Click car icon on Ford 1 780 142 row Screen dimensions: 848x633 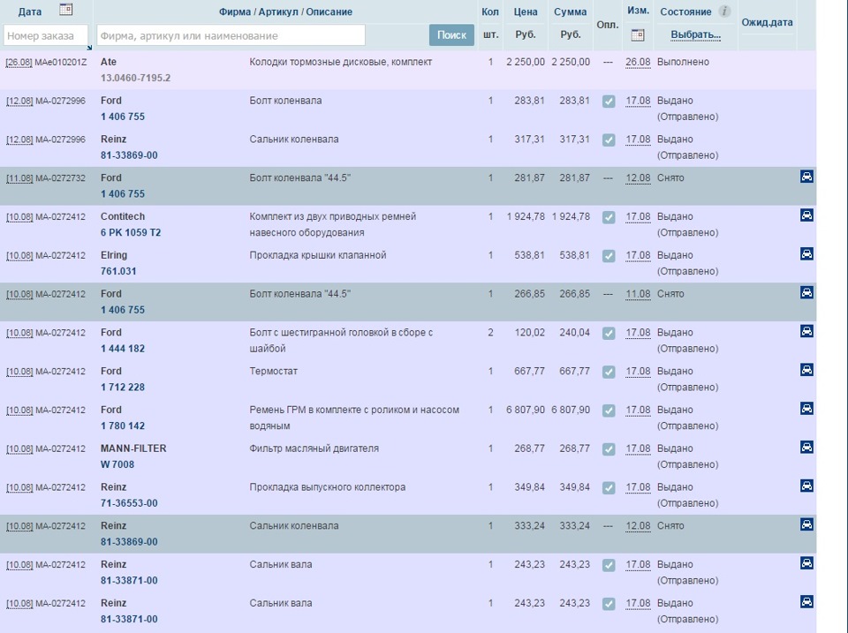click(x=806, y=409)
